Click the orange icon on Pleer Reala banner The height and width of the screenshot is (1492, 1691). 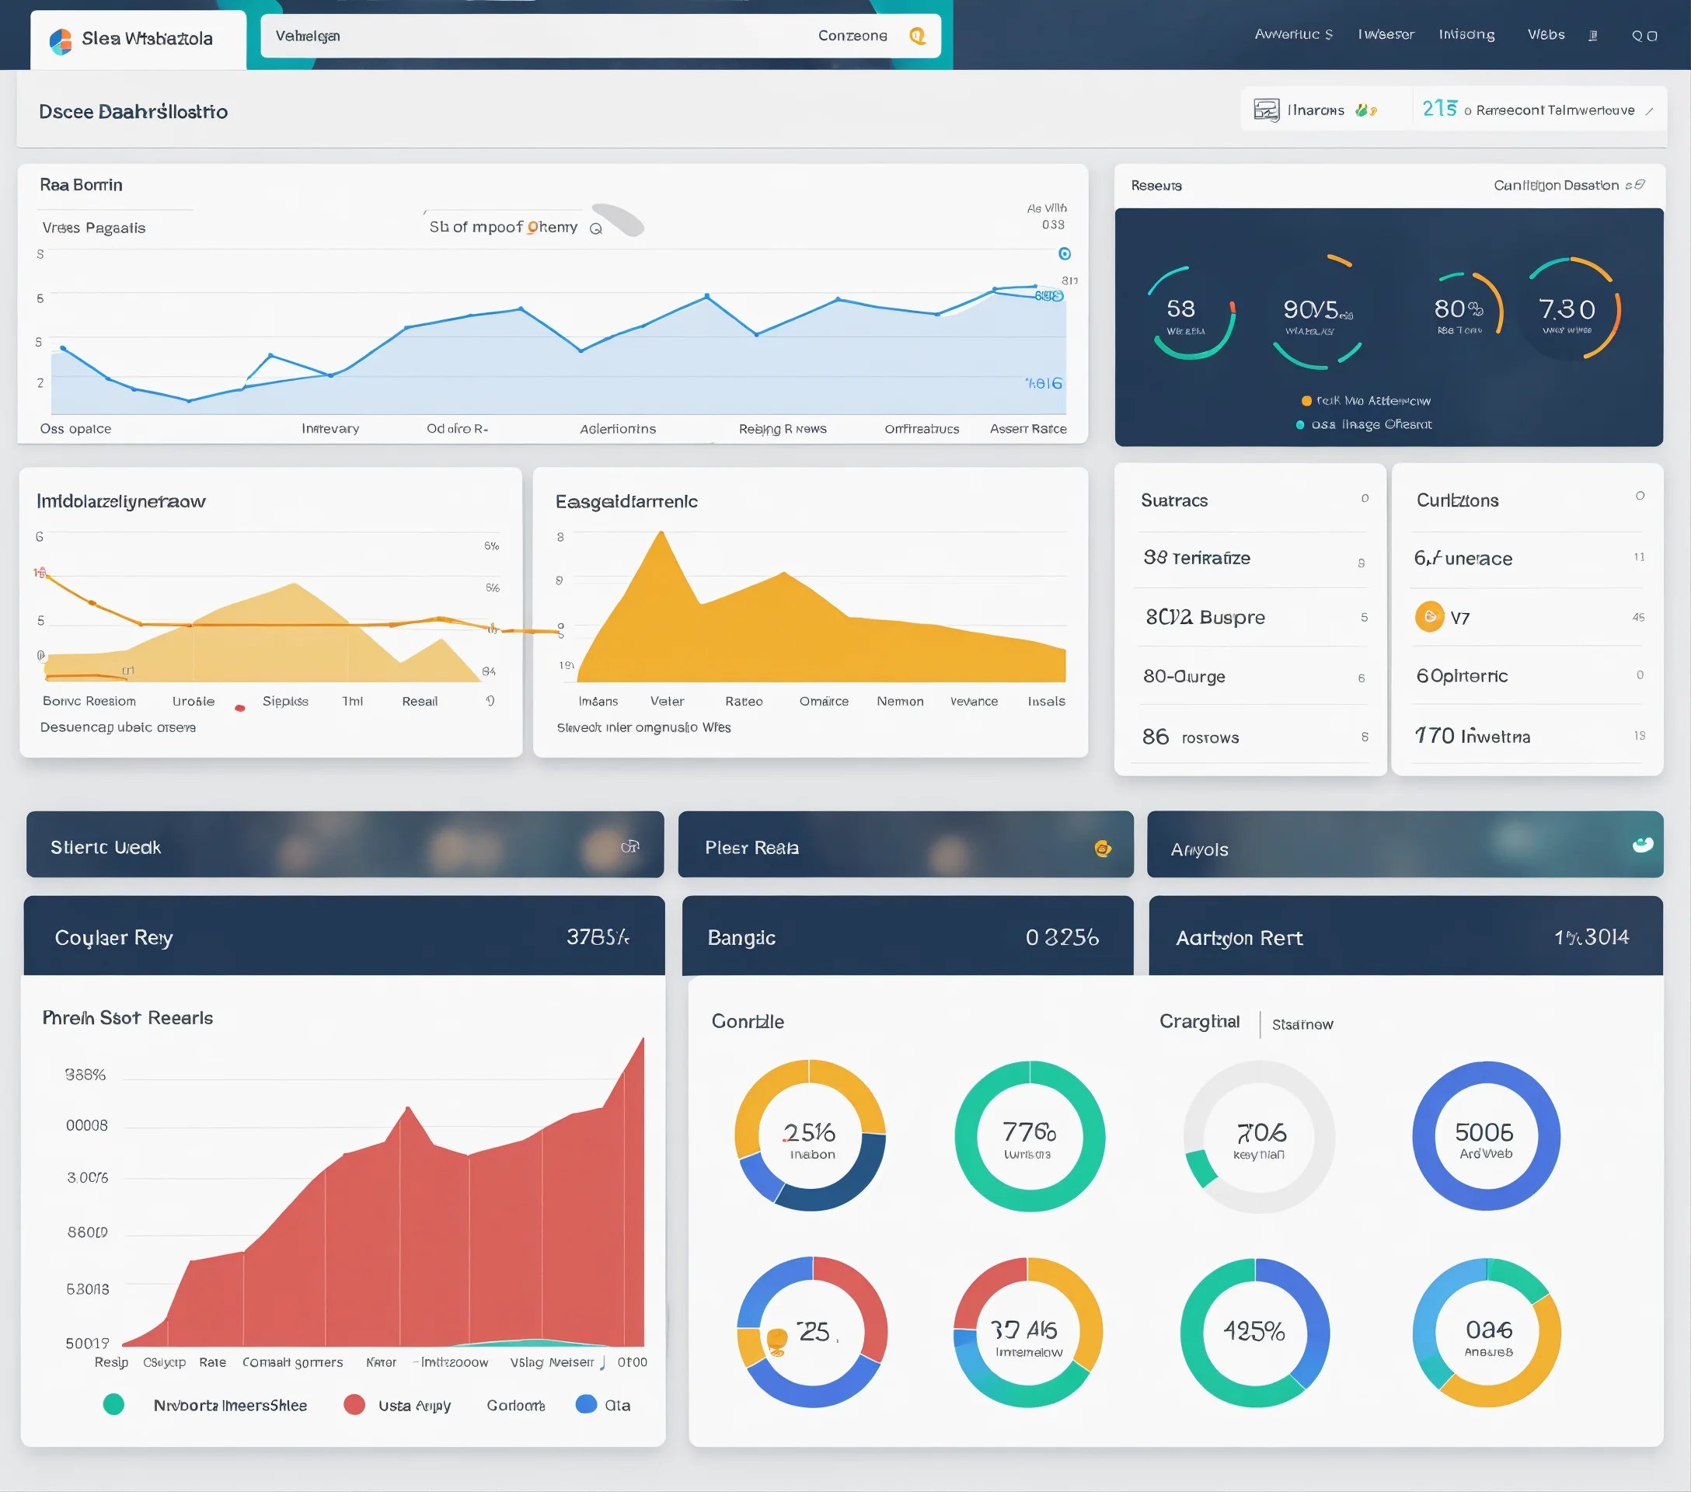[1103, 848]
